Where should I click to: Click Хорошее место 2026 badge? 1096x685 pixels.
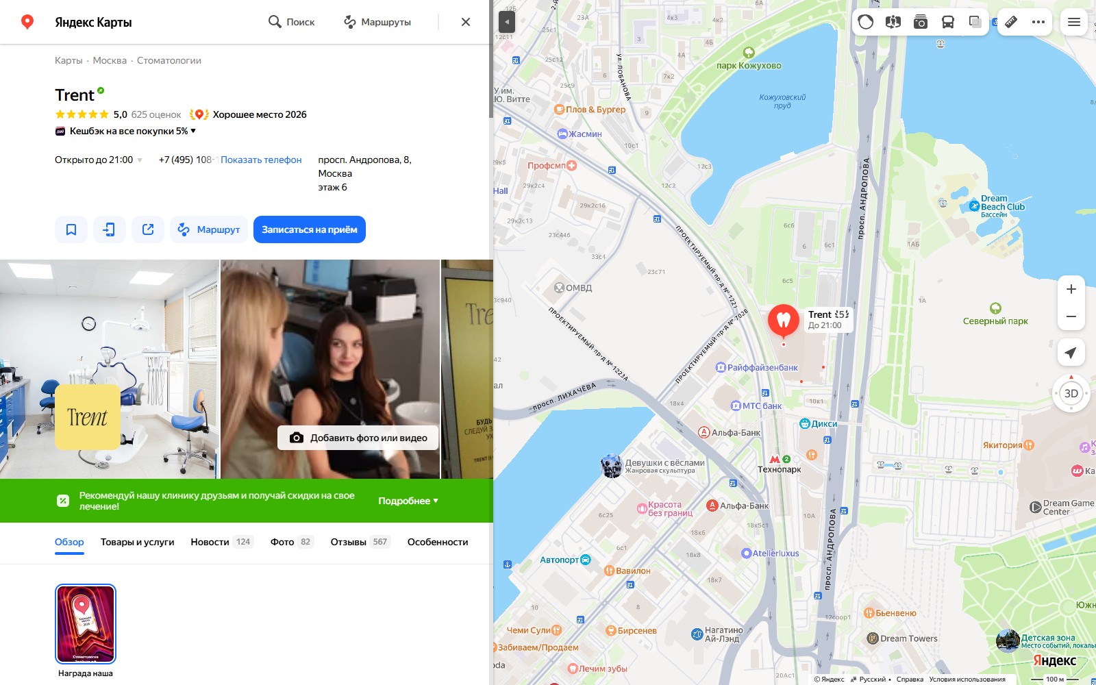click(249, 114)
